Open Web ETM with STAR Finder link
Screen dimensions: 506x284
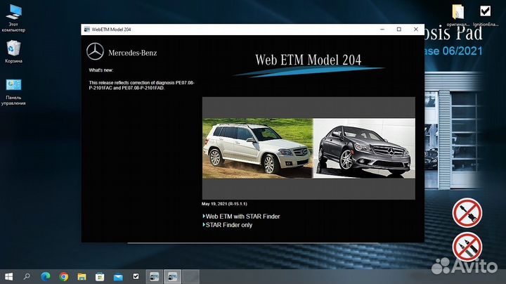point(242,217)
